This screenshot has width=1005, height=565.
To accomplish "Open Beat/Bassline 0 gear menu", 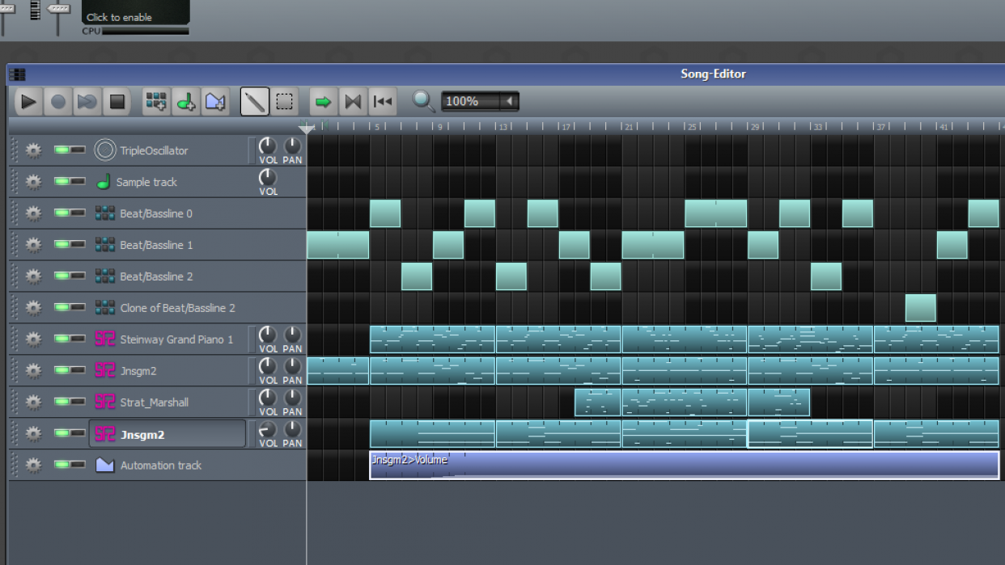I will 33,213.
